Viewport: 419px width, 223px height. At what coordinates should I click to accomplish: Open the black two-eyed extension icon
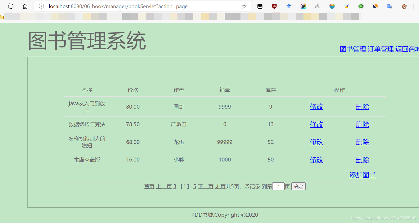click(260, 6)
